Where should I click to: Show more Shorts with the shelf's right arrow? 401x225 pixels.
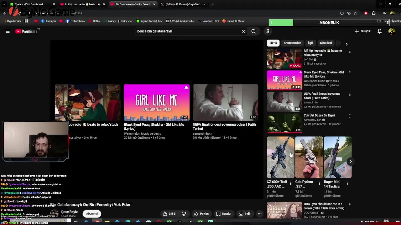351,162
